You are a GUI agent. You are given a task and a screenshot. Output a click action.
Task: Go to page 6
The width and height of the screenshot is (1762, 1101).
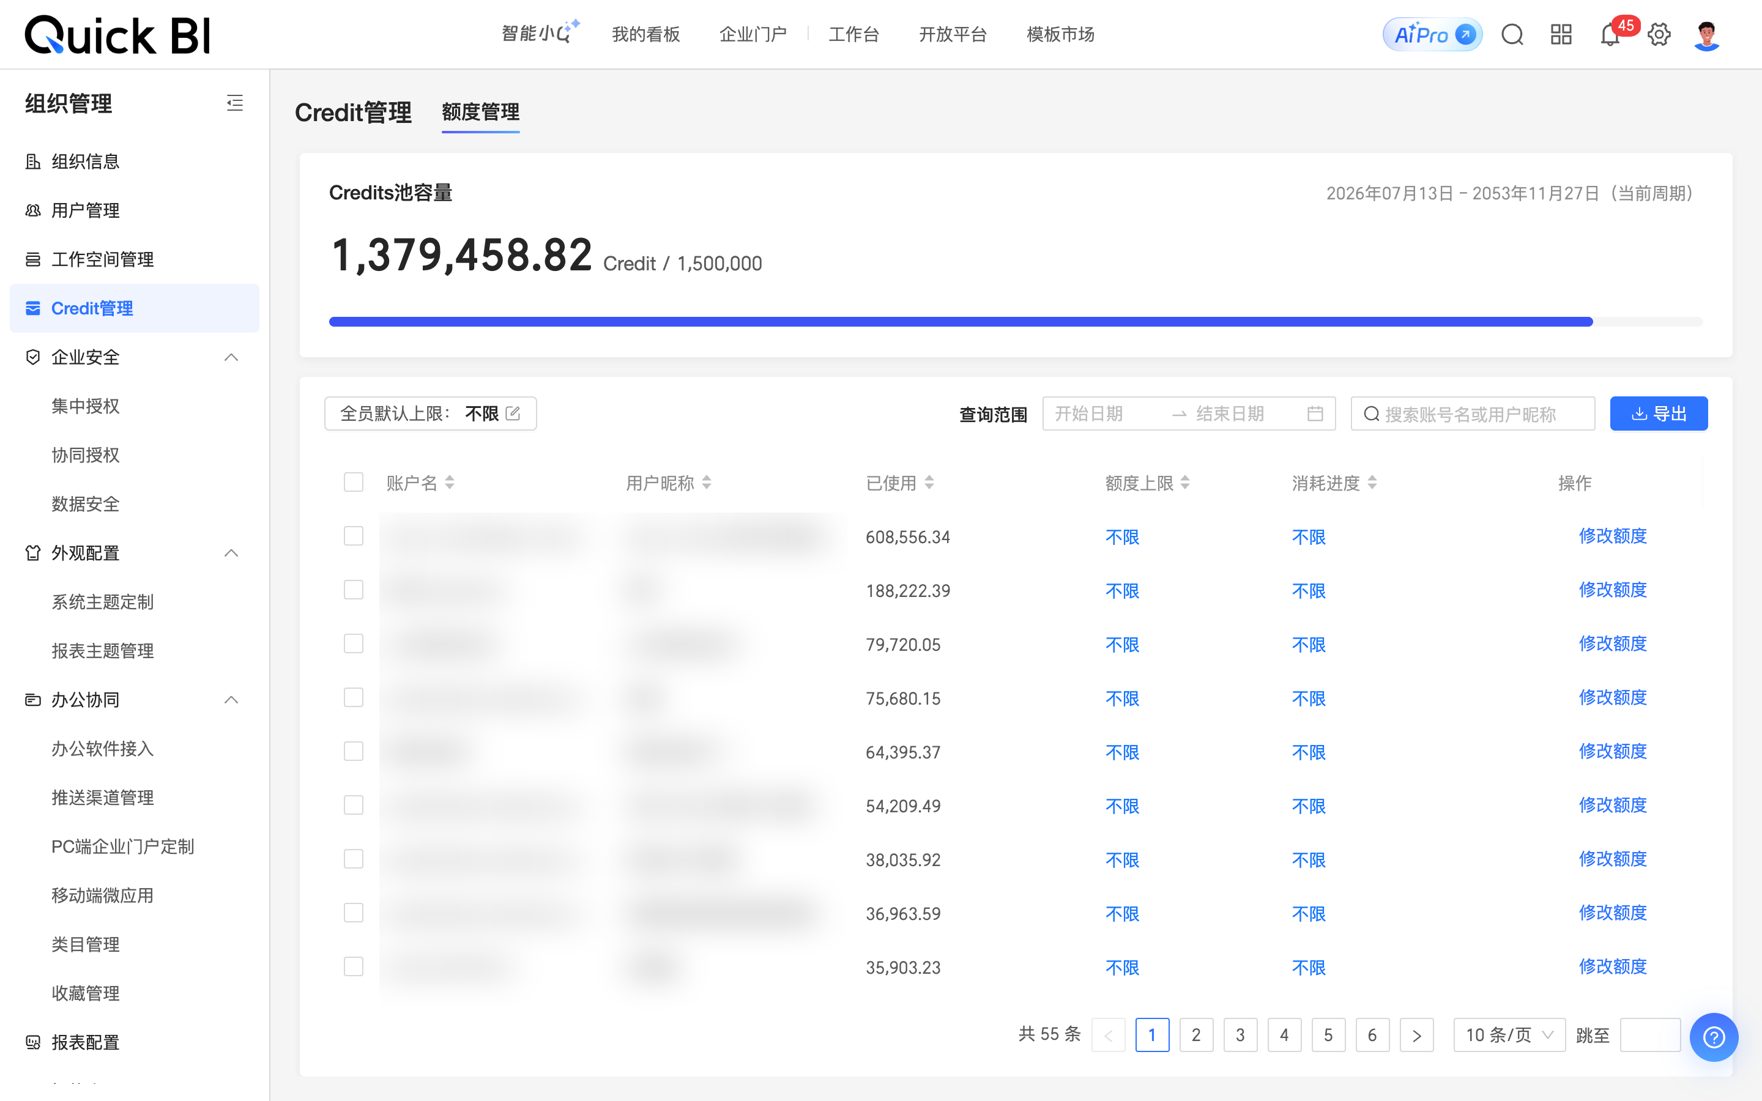[1372, 1035]
